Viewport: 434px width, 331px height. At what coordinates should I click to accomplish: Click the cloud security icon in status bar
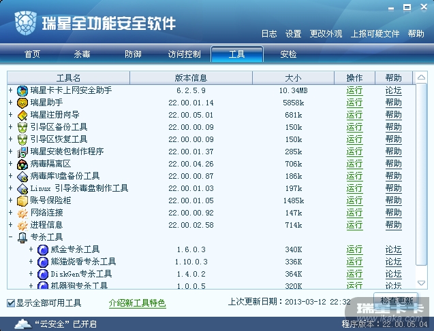tap(22, 324)
